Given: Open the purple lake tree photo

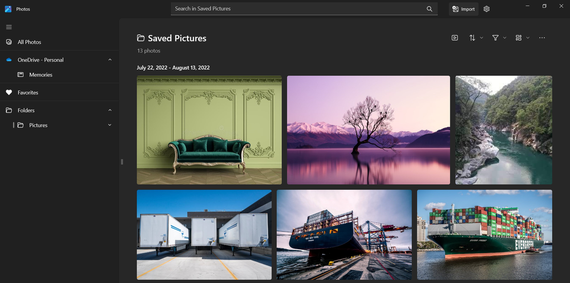Looking at the screenshot, I should 369,130.
